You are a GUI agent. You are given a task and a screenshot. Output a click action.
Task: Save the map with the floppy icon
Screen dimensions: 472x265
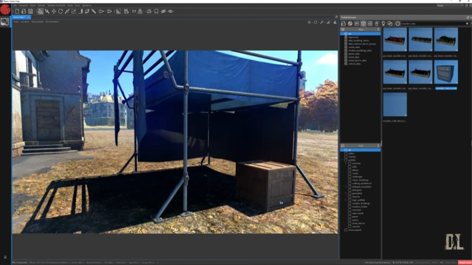[30, 11]
